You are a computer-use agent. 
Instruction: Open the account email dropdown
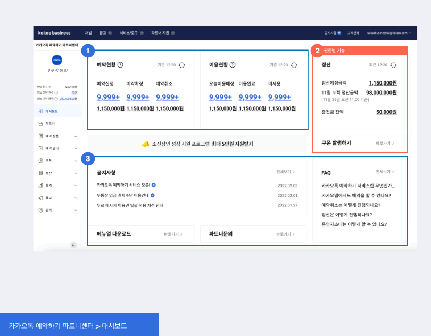tap(388, 33)
